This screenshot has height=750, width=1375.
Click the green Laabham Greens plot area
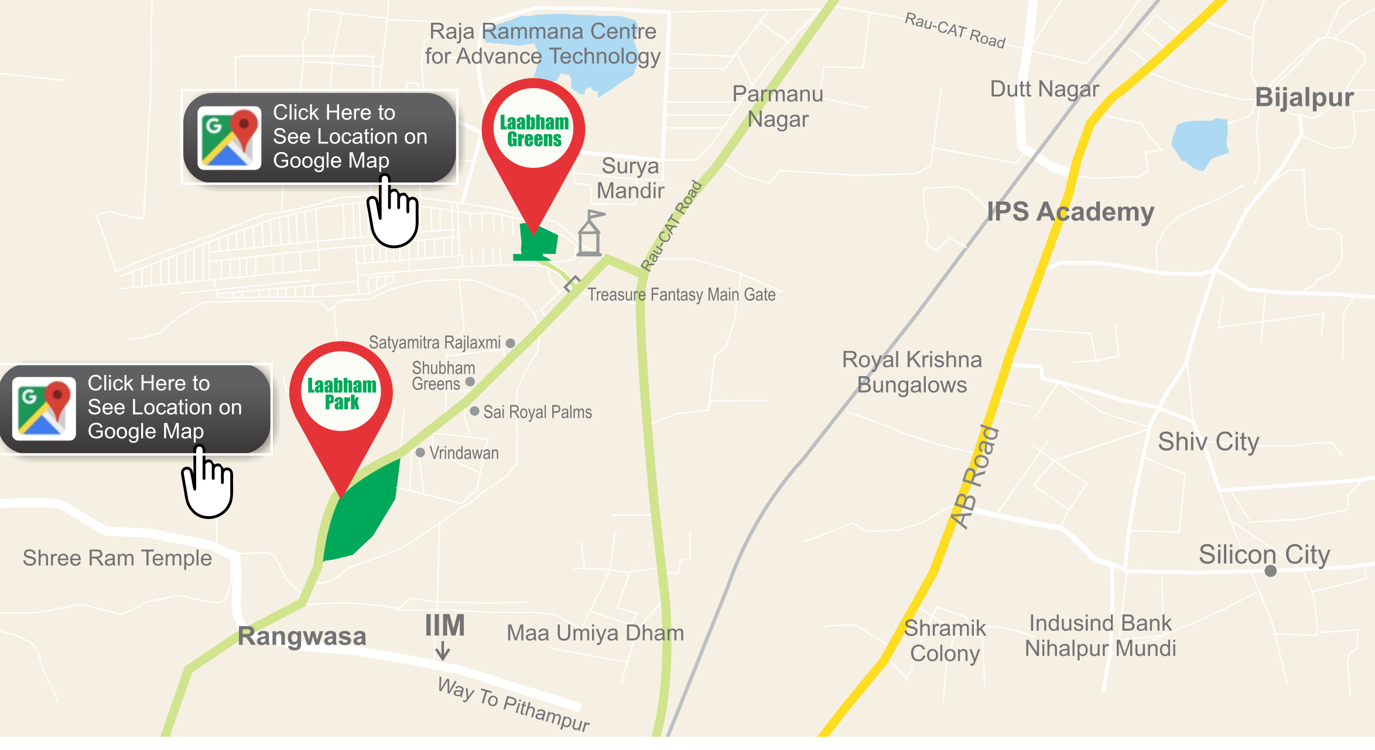click(x=535, y=242)
